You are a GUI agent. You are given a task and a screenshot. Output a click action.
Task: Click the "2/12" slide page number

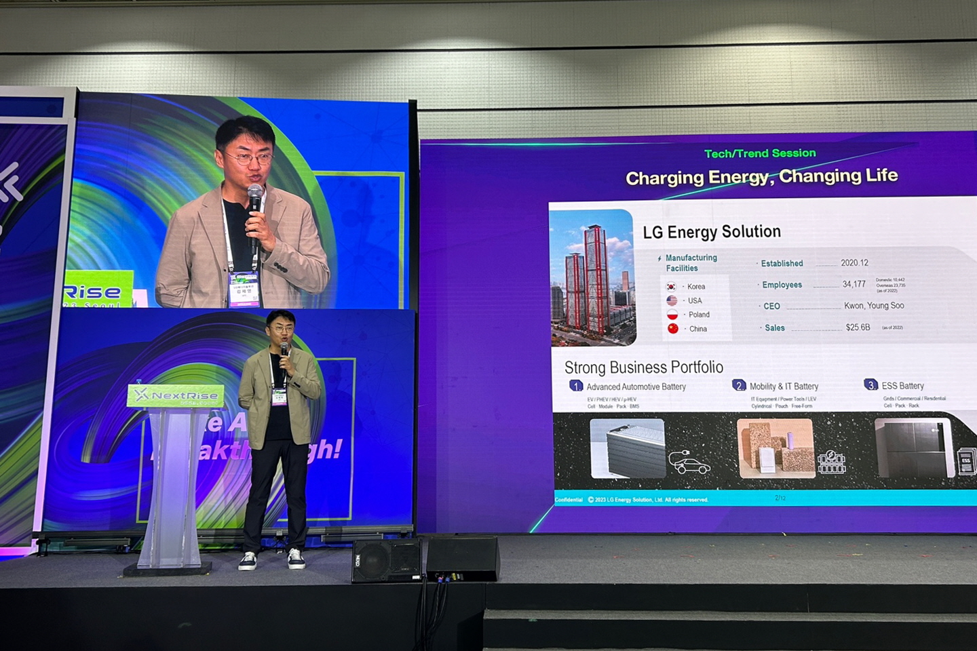point(780,498)
